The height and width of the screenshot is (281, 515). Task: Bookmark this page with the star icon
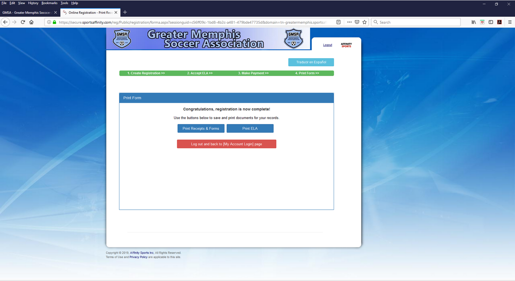point(365,22)
